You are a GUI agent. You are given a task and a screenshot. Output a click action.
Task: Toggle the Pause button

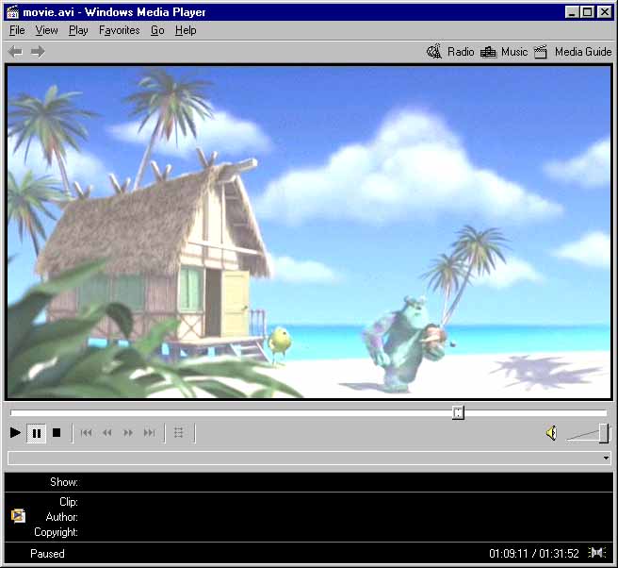coord(37,433)
